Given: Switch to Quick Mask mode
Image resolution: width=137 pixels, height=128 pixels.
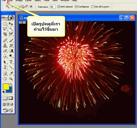Looking at the screenshot, I should click(x=11, y=98).
